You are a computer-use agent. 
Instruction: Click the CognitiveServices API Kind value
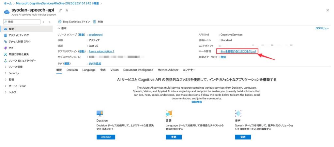coord(231,35)
